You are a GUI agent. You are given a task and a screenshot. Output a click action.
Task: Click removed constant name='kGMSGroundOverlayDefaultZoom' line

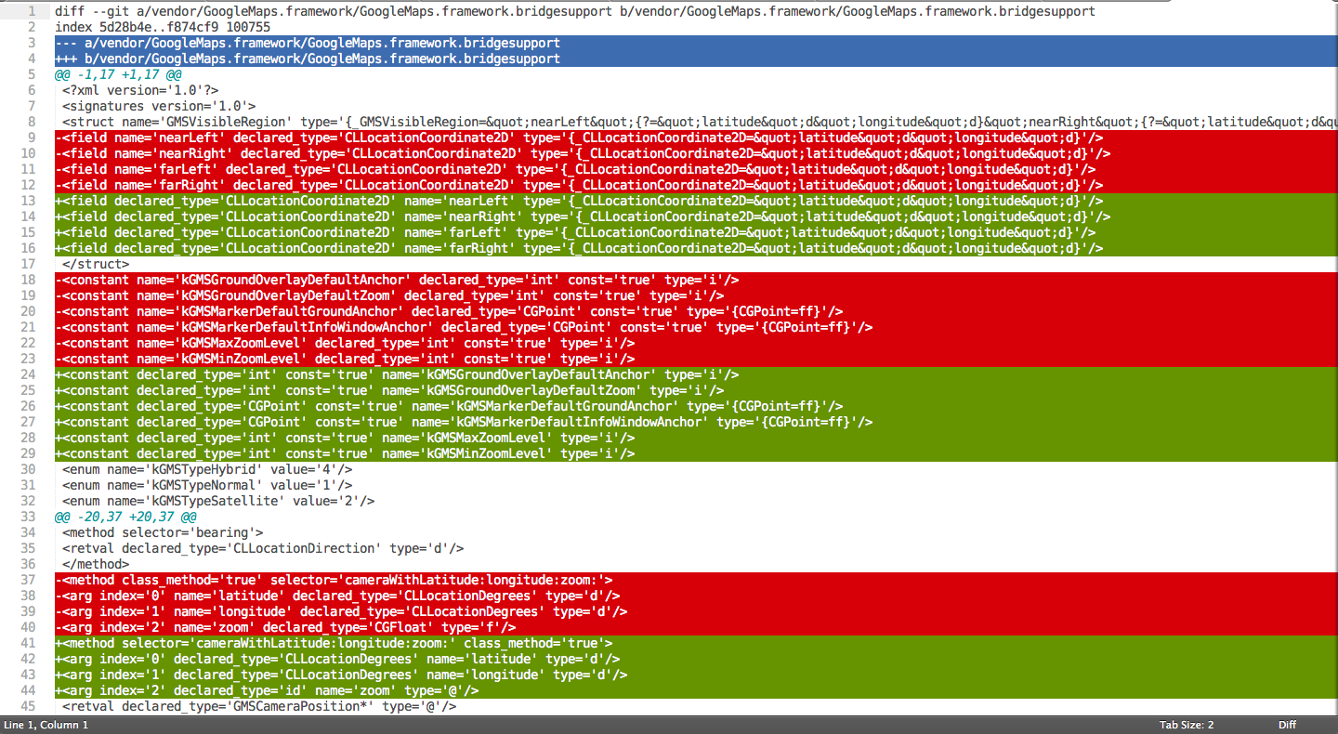coord(696,296)
